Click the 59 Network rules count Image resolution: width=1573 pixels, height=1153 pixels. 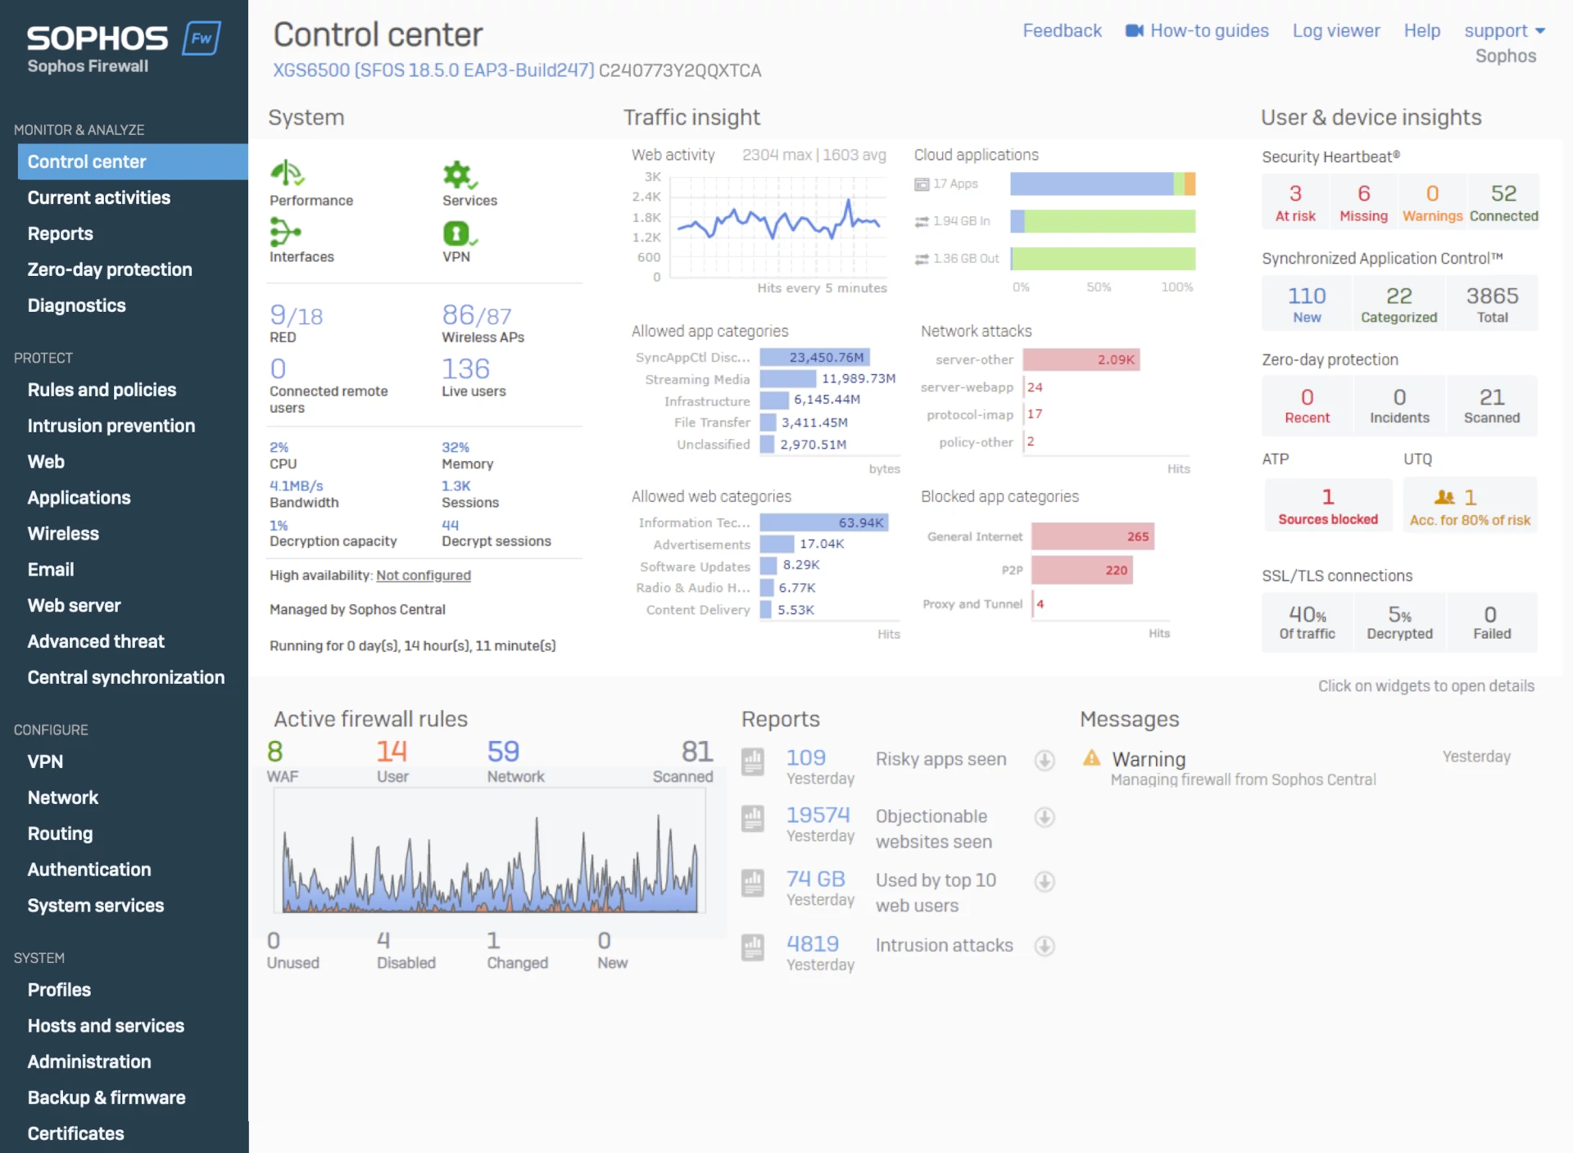tap(503, 752)
